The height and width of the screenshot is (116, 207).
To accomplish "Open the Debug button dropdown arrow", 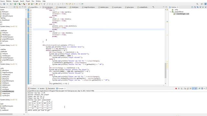I will [x=13, y=4].
